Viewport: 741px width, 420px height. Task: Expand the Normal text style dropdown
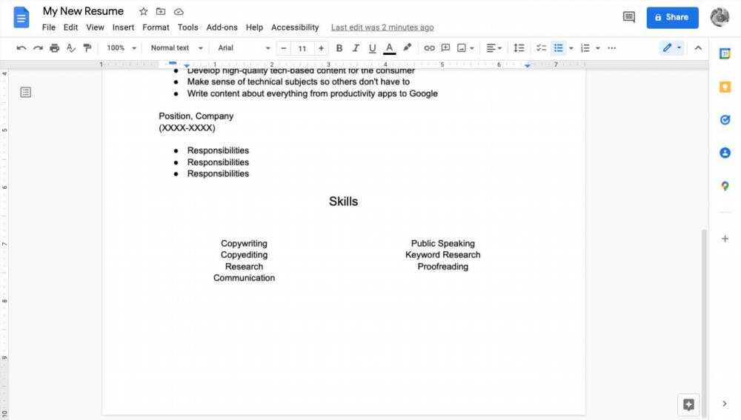coord(176,48)
